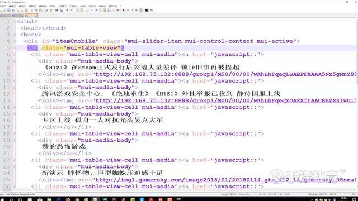This screenshot has width=358, height=201.
Task: Redo the edit via toolbar icon
Action: click(x=51, y=10)
